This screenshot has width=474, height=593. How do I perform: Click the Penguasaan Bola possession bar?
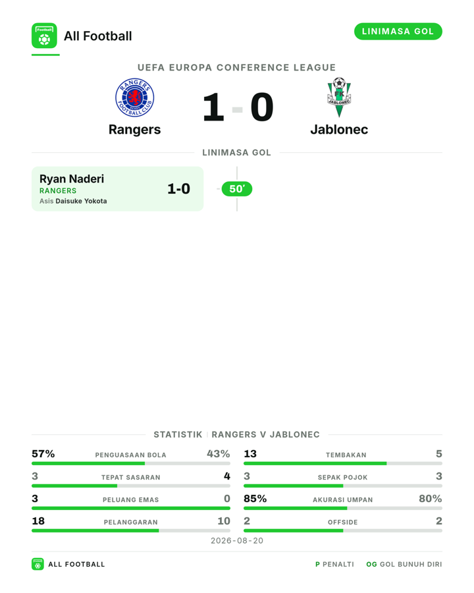(131, 463)
